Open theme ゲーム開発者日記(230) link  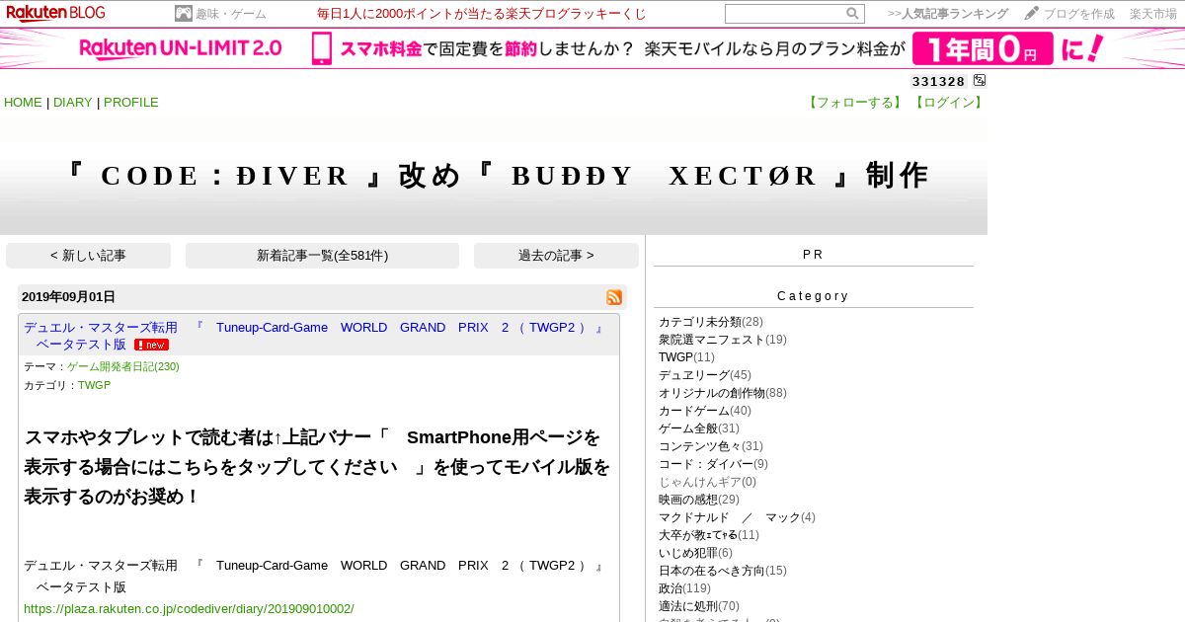123,366
